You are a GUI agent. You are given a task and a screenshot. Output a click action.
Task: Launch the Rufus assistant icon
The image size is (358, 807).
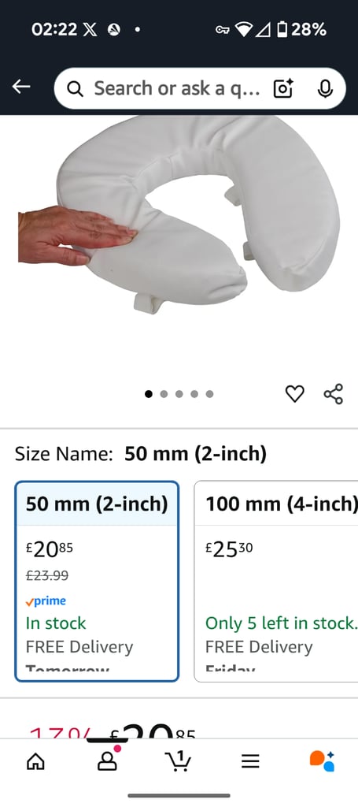322,761
